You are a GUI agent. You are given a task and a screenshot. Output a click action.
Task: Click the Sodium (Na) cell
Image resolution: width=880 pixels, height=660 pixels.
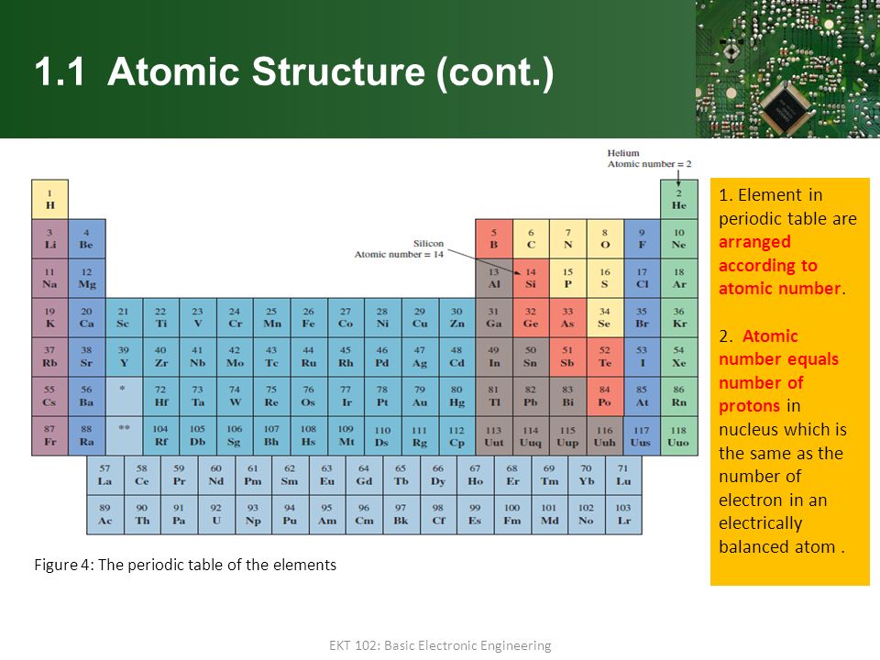pyautogui.click(x=49, y=278)
